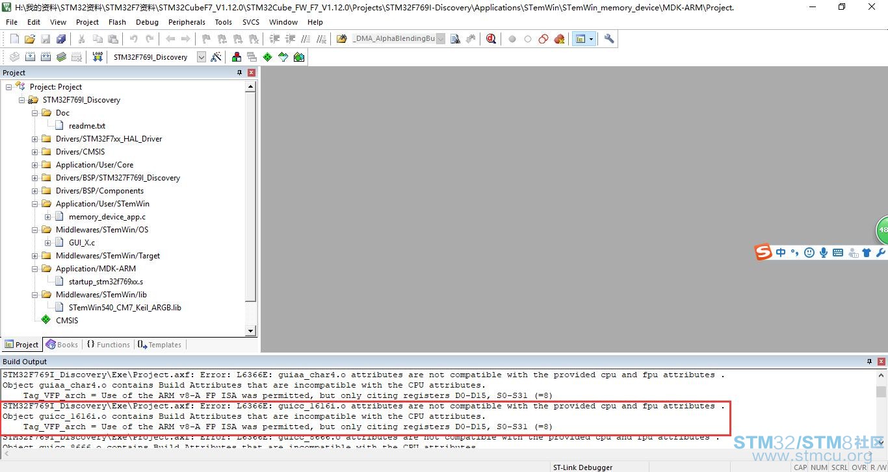The height and width of the screenshot is (472, 888).
Task: Open the Peripherals menu
Action: tap(187, 22)
